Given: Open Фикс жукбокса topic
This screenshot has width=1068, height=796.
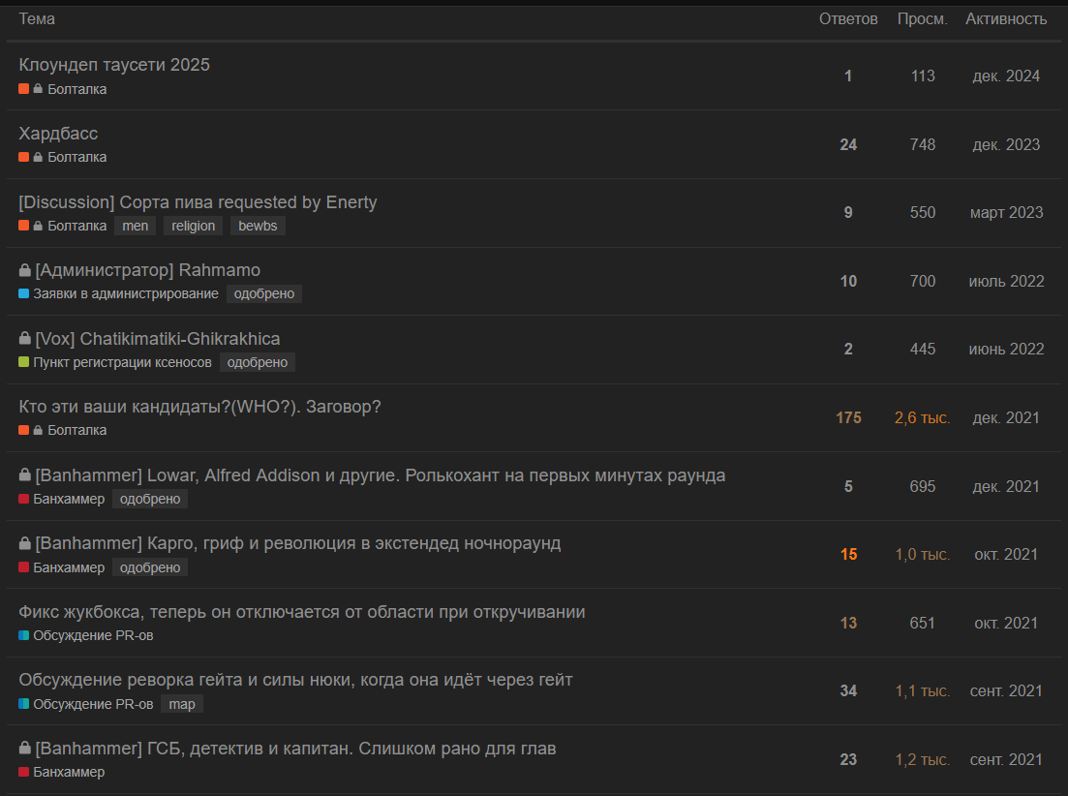Looking at the screenshot, I should pyautogui.click(x=302, y=612).
